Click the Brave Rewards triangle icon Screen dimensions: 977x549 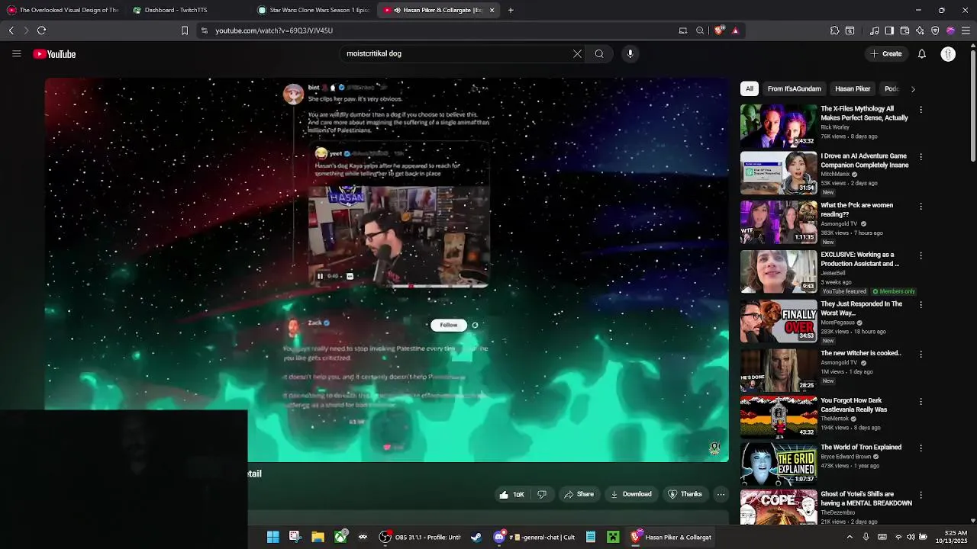(x=735, y=30)
